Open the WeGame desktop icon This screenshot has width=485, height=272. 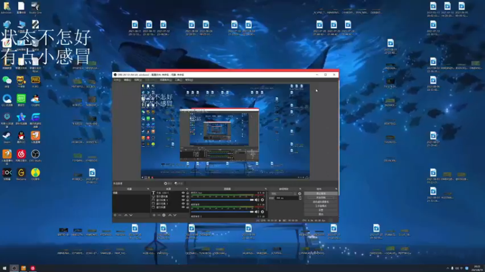pyautogui.click(x=21, y=174)
